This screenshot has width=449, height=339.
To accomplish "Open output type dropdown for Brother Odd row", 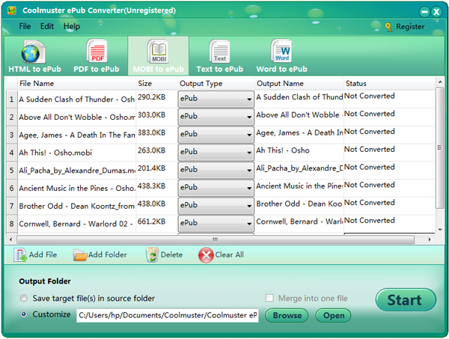I will coord(216,206).
